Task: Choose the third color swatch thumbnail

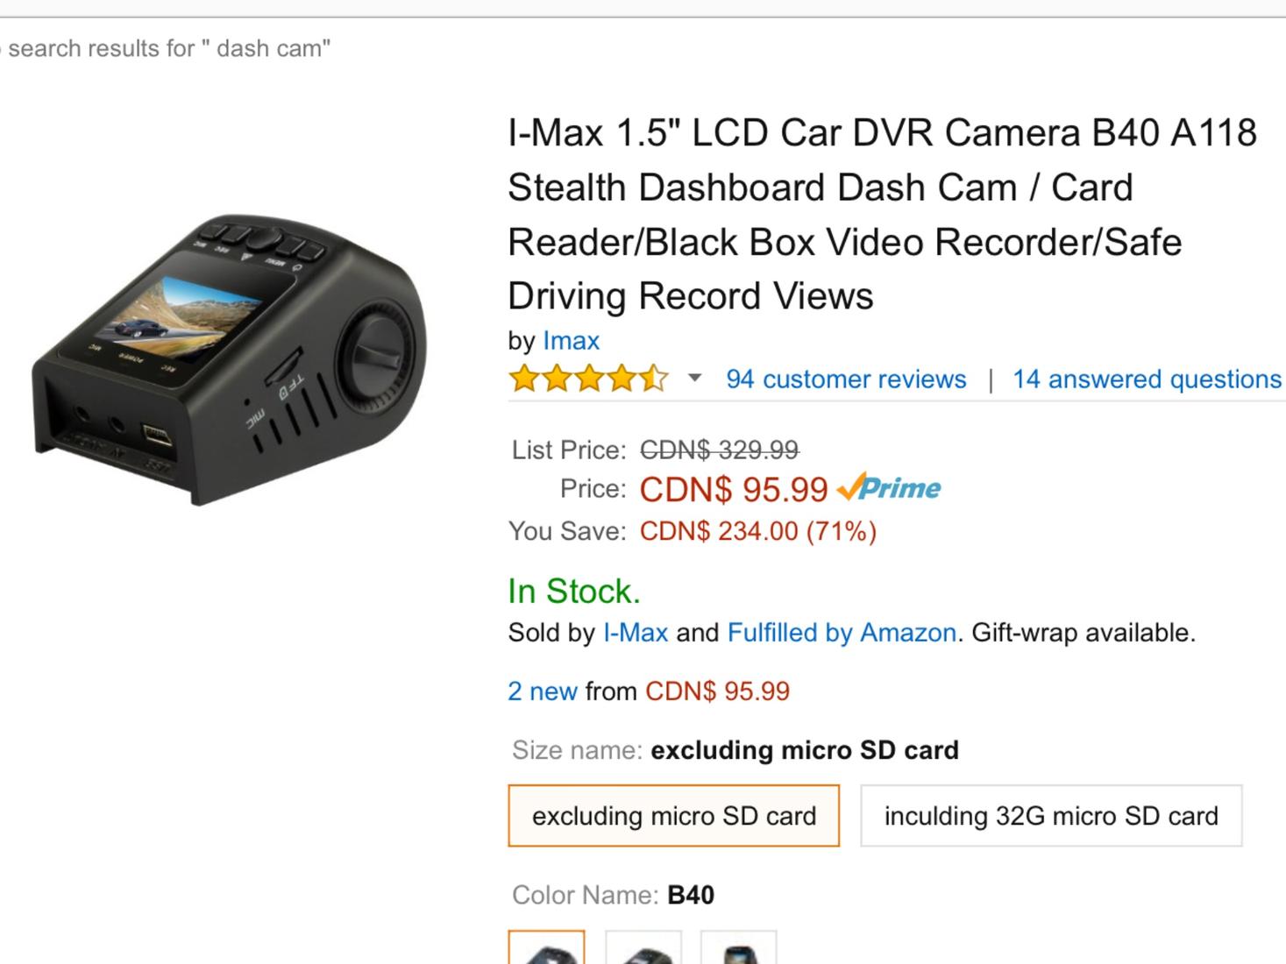Action: coord(739,947)
